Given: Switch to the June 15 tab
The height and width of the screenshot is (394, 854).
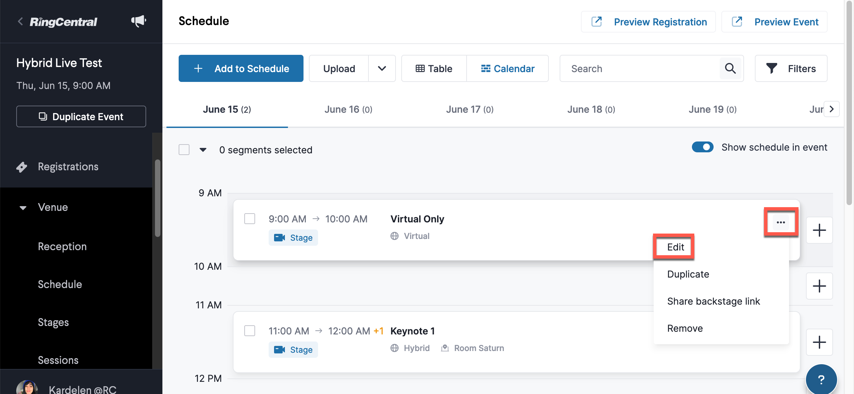Looking at the screenshot, I should pos(227,109).
